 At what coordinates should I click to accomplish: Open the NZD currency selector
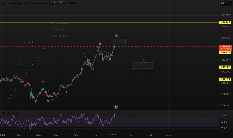[x=225, y=3]
